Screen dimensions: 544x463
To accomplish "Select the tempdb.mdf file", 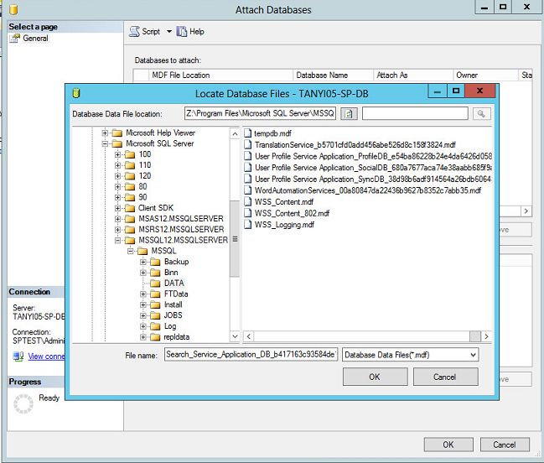I will [x=272, y=133].
